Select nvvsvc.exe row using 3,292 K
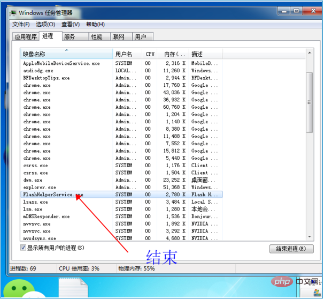This screenshot has height=299, width=324. (x=121, y=231)
